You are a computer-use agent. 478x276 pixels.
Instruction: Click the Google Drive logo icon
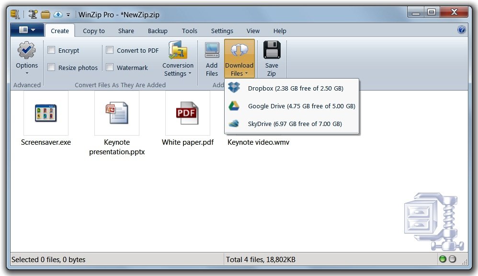(234, 106)
